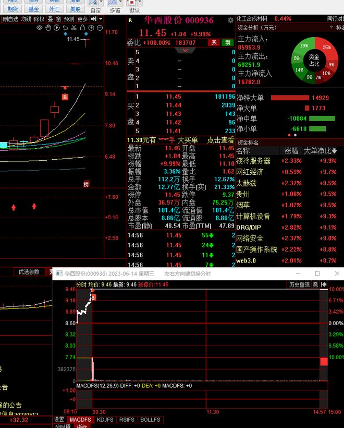344x428 pixels.
Task: Click the 优选参数 button
Action: coord(29,272)
